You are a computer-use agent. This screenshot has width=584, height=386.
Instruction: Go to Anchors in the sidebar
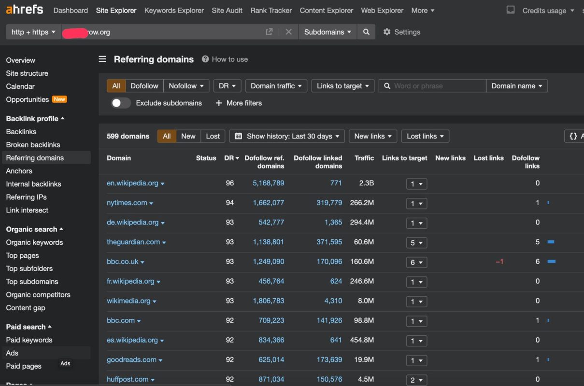(19, 171)
